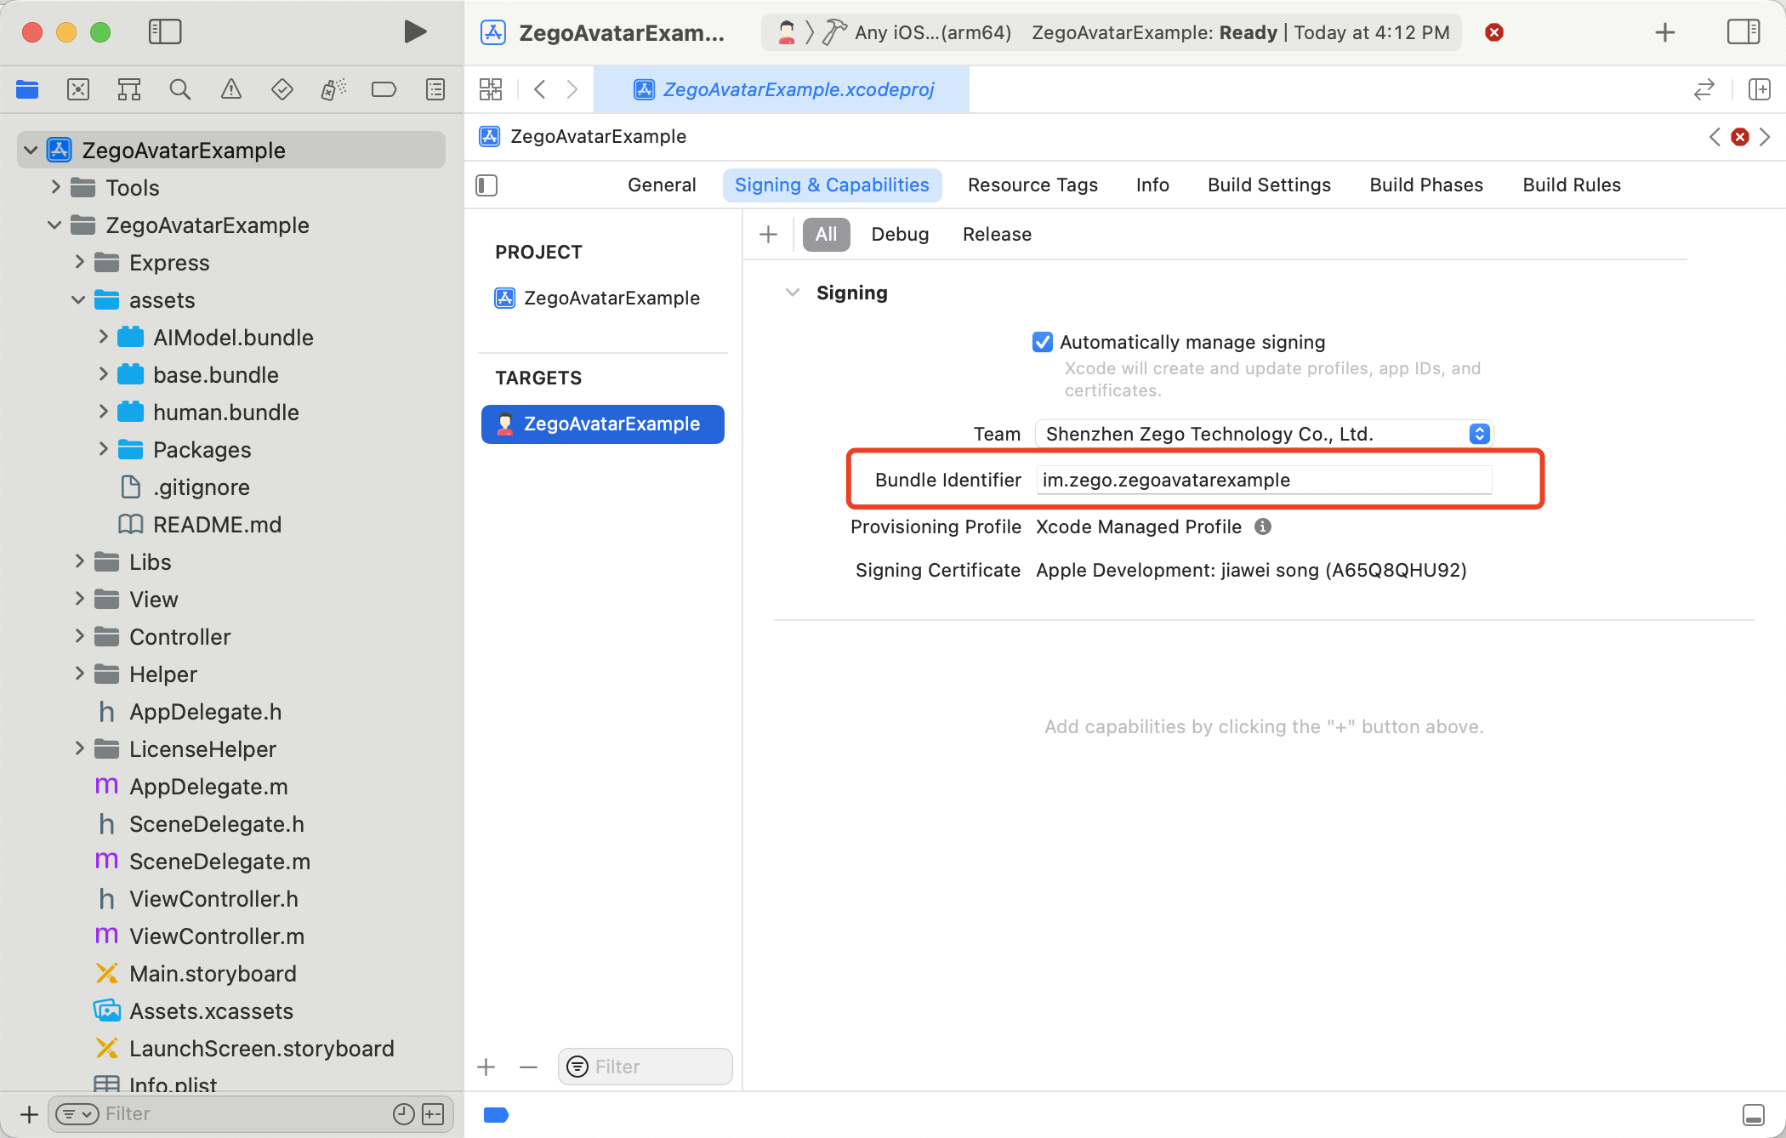Collapse the assets folder

click(x=78, y=299)
